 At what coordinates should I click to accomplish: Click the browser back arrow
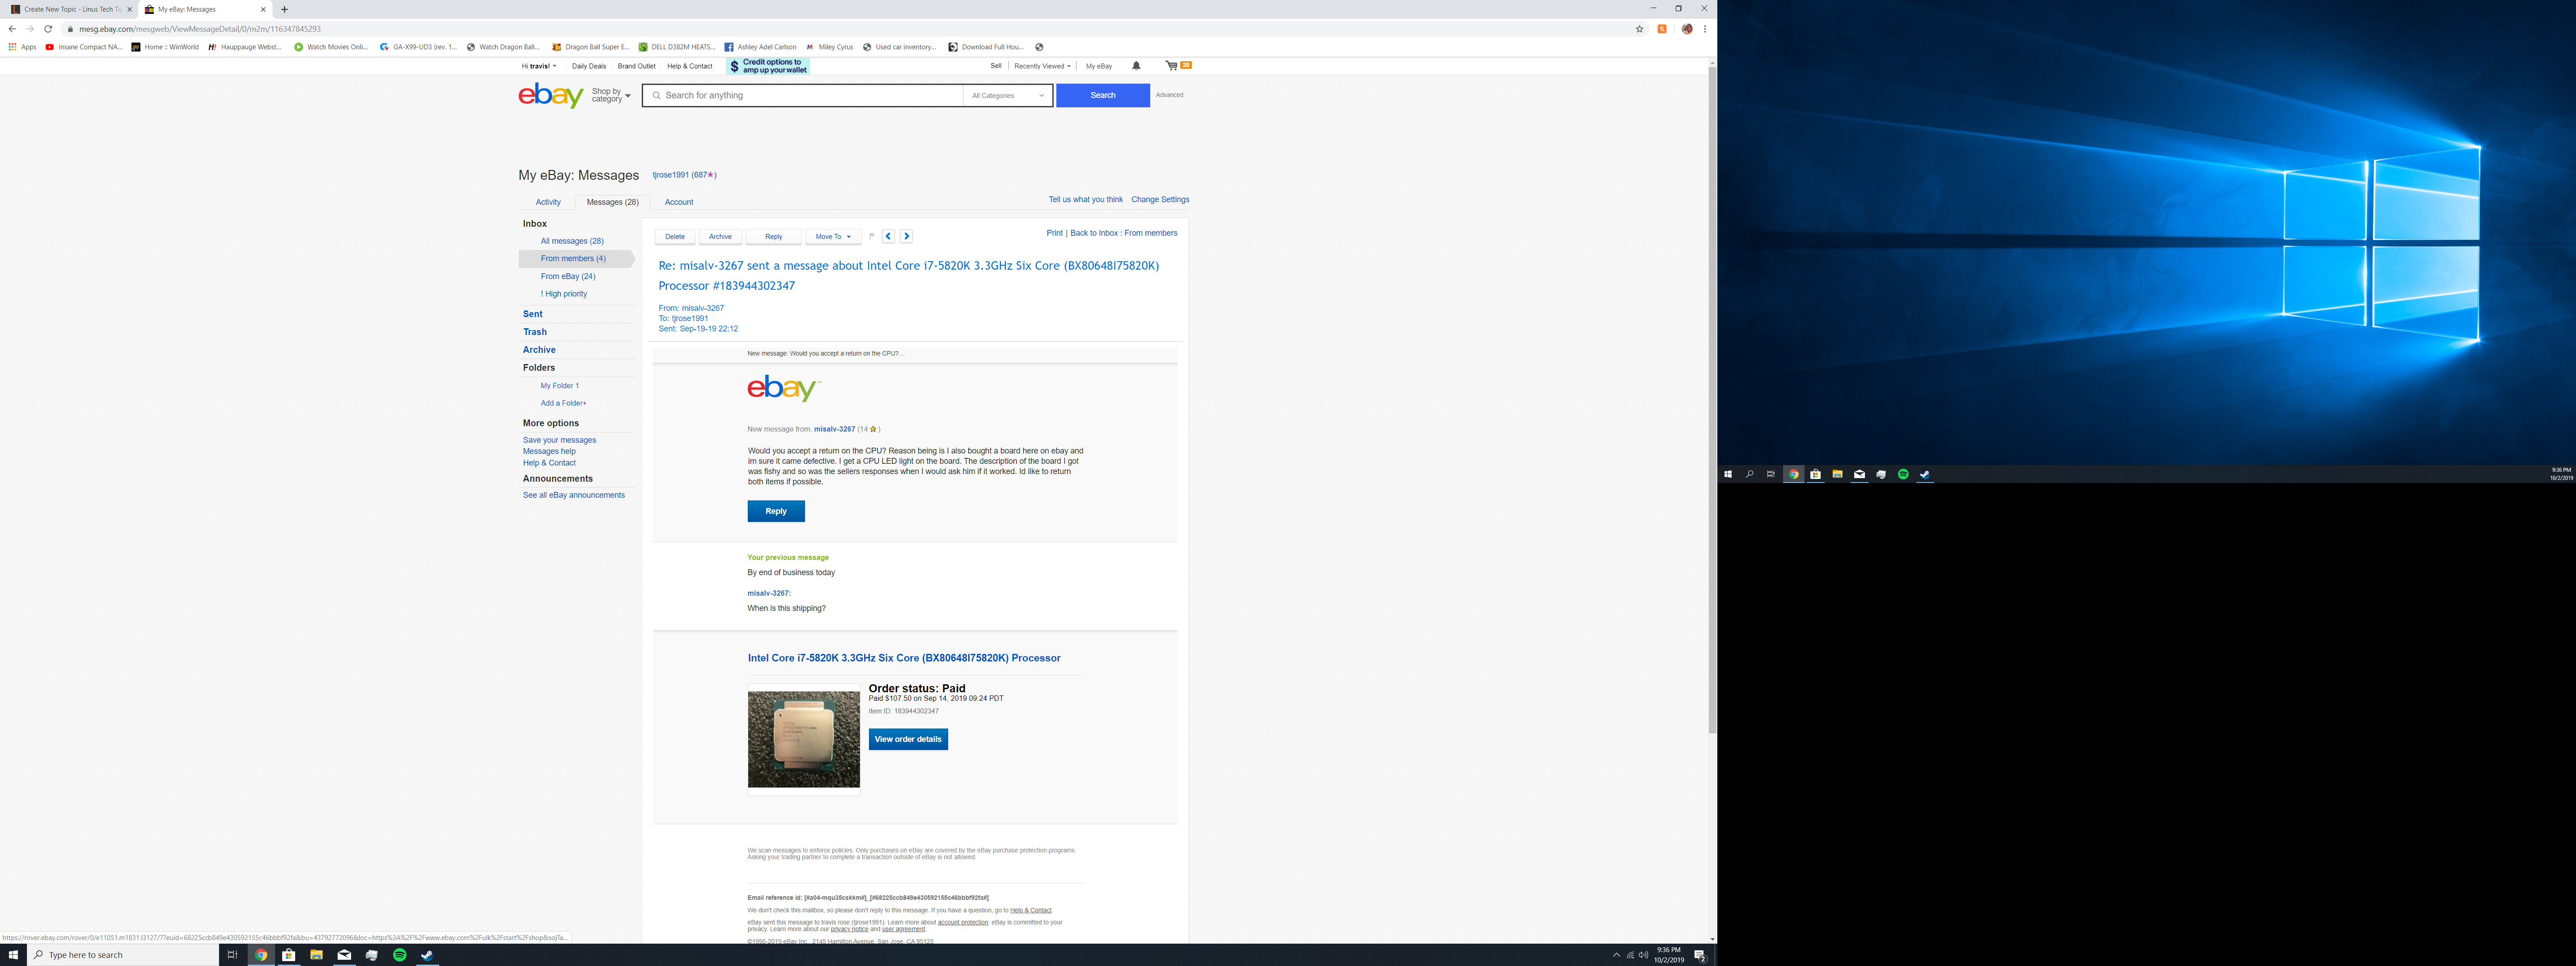point(12,29)
